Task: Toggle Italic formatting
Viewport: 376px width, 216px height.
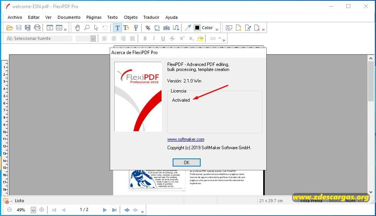Action: 154,38
